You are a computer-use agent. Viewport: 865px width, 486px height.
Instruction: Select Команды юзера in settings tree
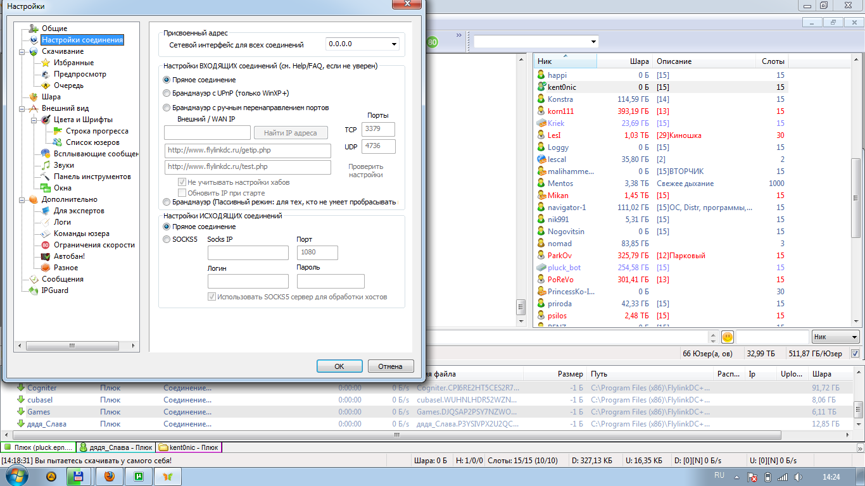[82, 234]
